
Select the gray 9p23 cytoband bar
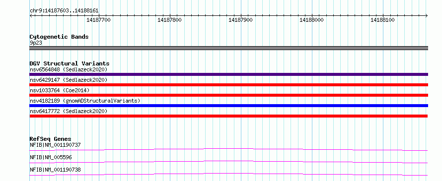pos(228,48)
